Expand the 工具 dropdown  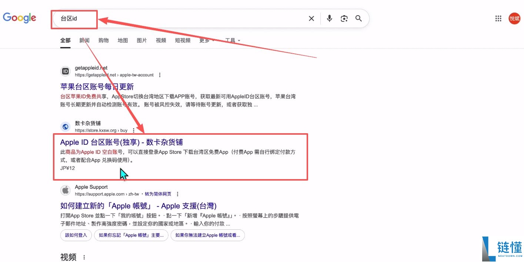(x=233, y=40)
